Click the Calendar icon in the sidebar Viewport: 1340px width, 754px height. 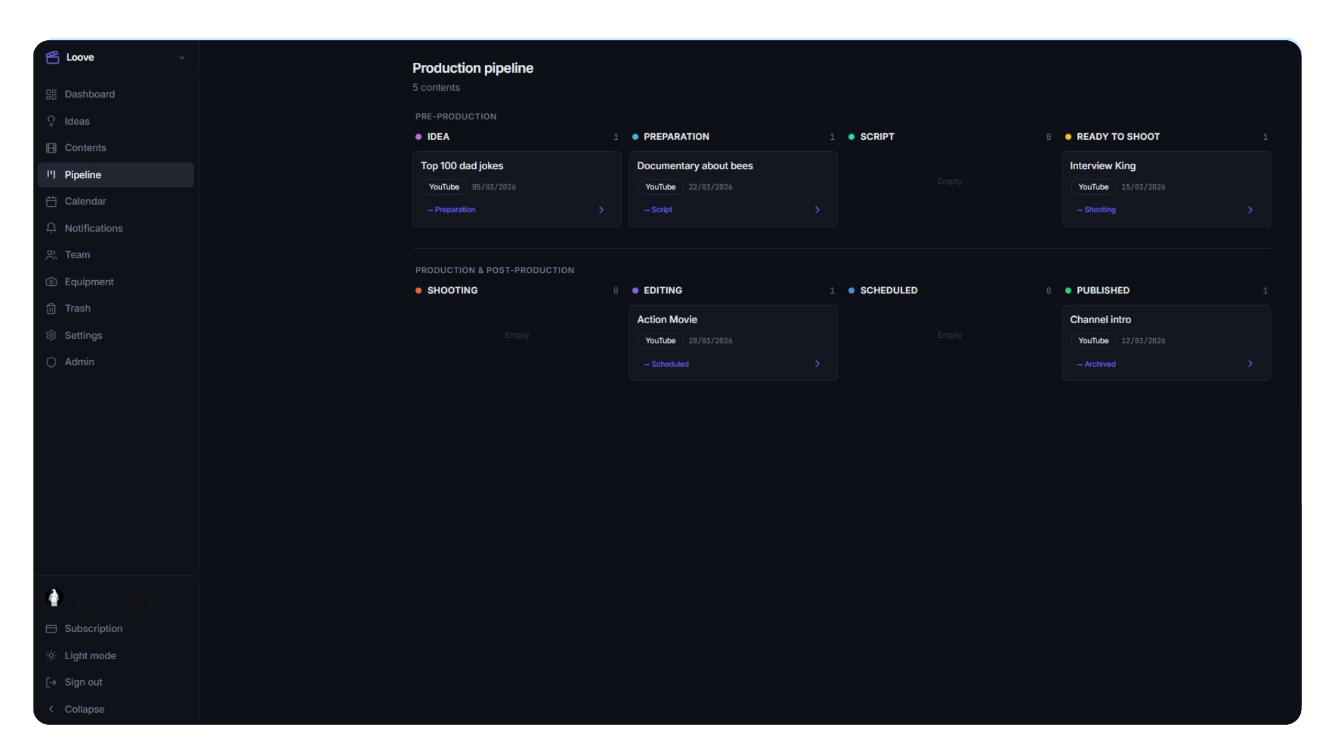pyautogui.click(x=51, y=201)
